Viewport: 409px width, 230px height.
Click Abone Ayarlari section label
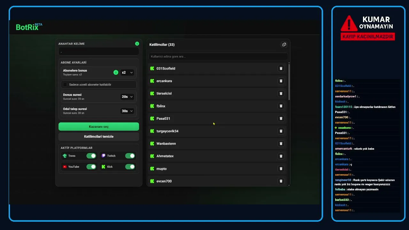click(73, 63)
